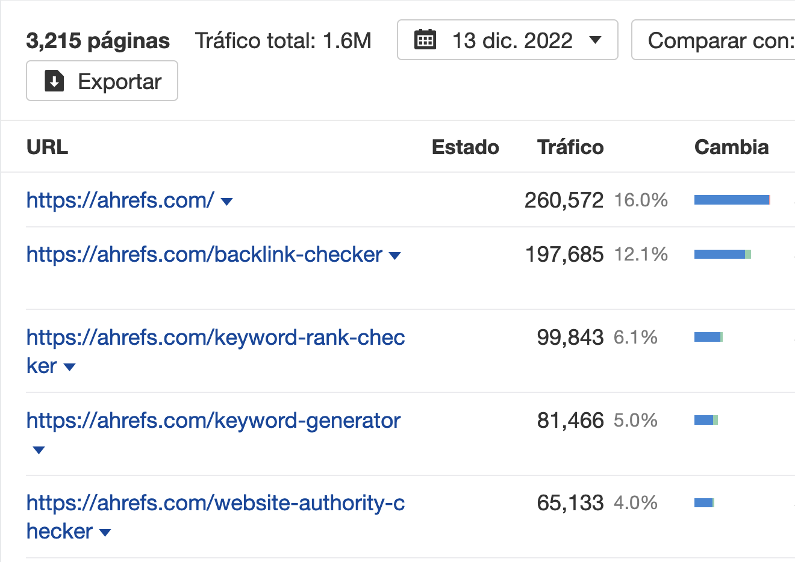
Task: Expand the backlink-checker URL arrow
Action: [395, 256]
